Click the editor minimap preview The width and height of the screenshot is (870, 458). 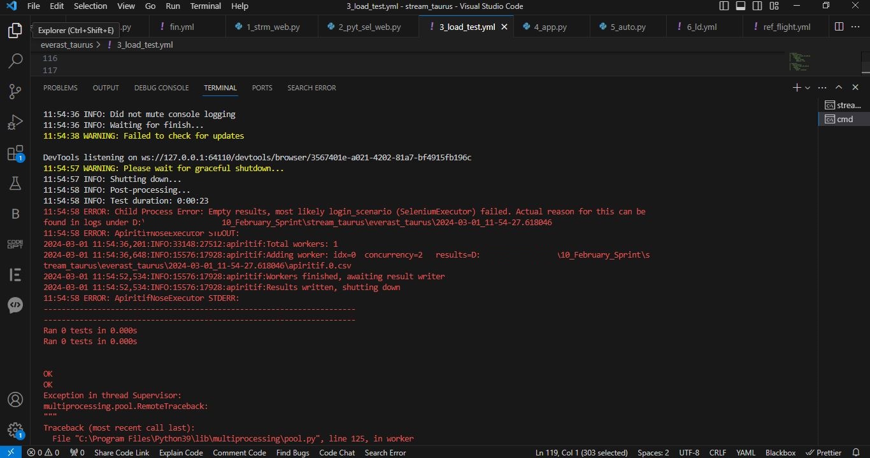[x=799, y=62]
